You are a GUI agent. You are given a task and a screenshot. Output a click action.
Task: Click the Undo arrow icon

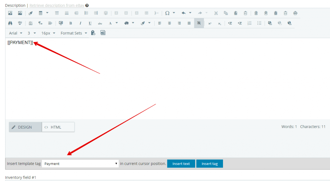click(x=184, y=13)
